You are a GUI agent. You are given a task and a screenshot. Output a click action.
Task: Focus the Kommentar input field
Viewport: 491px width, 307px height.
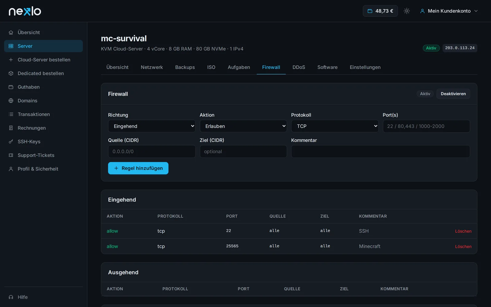[381, 151]
